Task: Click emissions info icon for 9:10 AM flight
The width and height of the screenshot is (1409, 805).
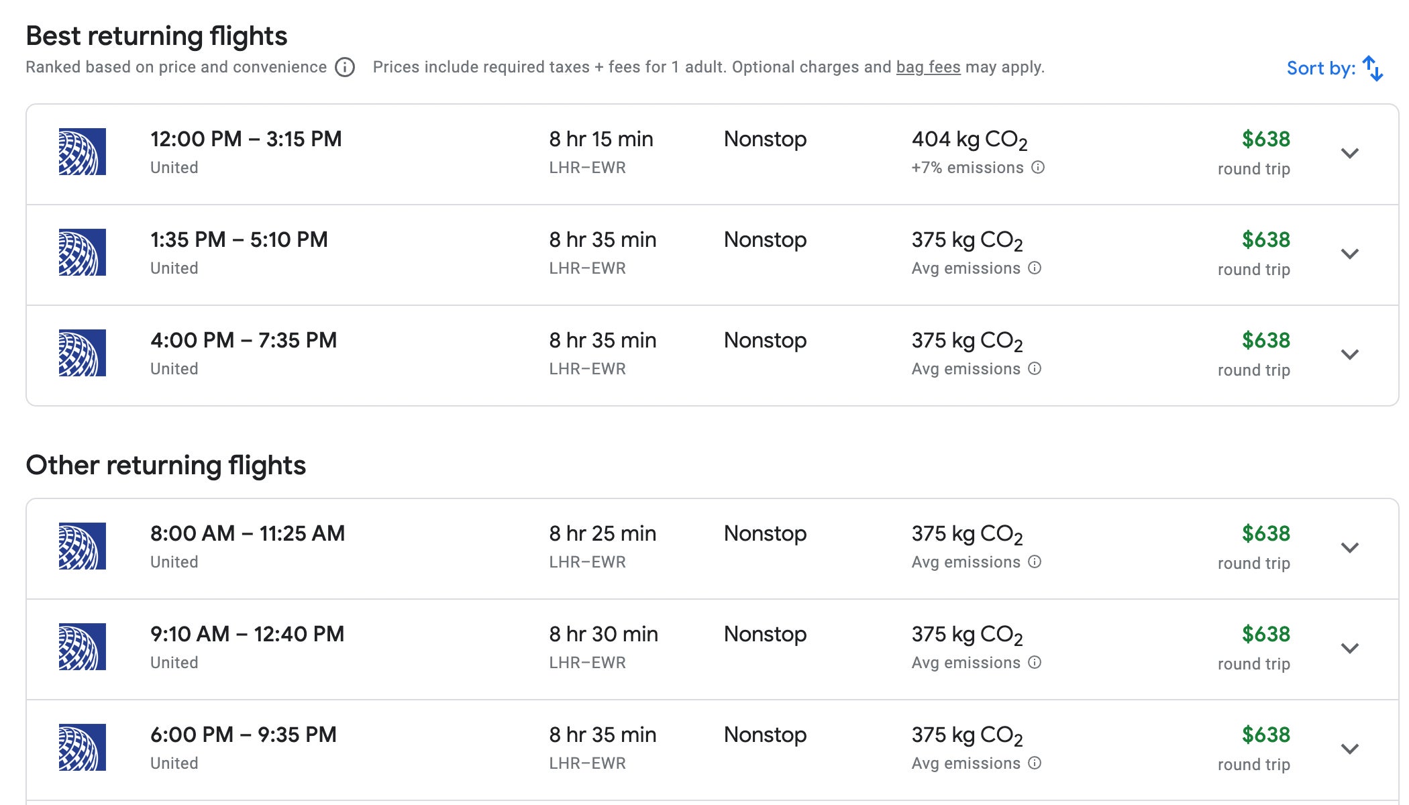Action: tap(1035, 663)
